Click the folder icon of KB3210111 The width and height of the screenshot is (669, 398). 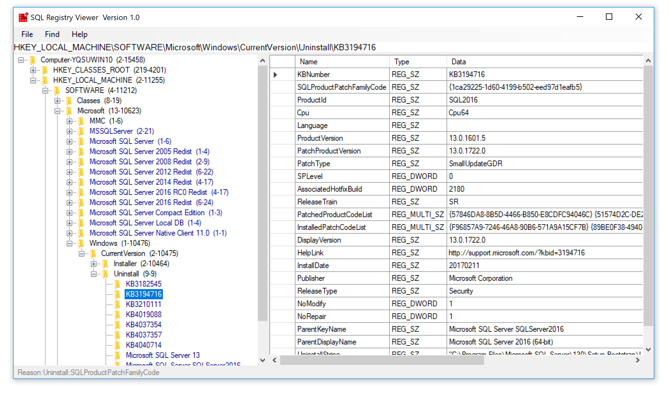point(118,304)
